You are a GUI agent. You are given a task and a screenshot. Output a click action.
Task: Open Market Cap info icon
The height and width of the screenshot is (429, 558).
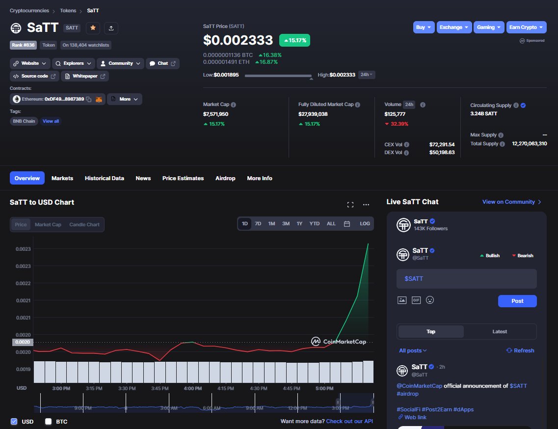234,105
